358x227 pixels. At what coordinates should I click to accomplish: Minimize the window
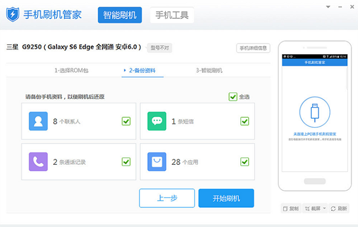[x=340, y=7]
